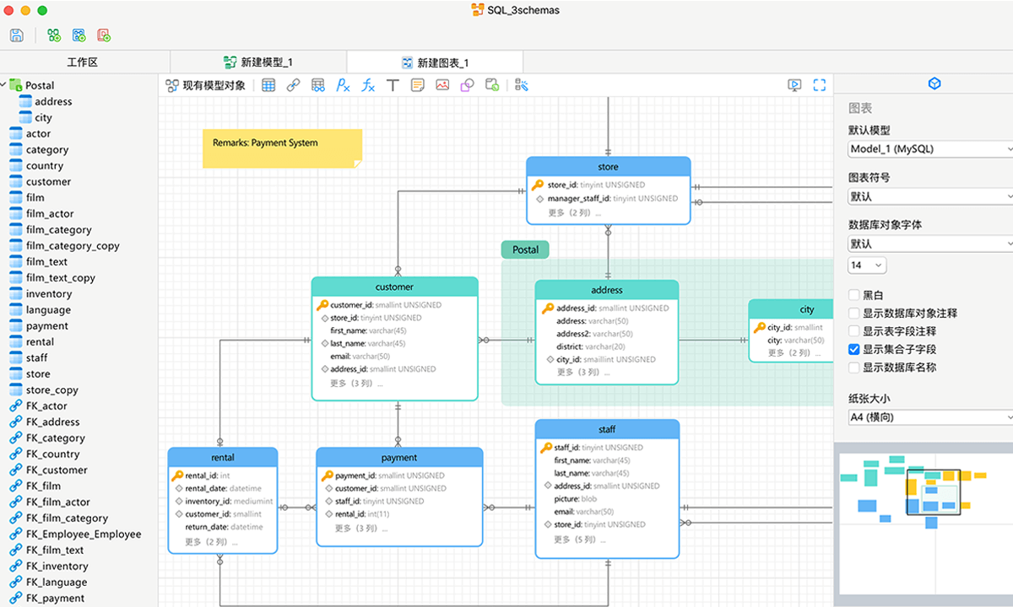The width and height of the screenshot is (1013, 607).
Task: Click the existing model objects button
Action: [x=206, y=85]
